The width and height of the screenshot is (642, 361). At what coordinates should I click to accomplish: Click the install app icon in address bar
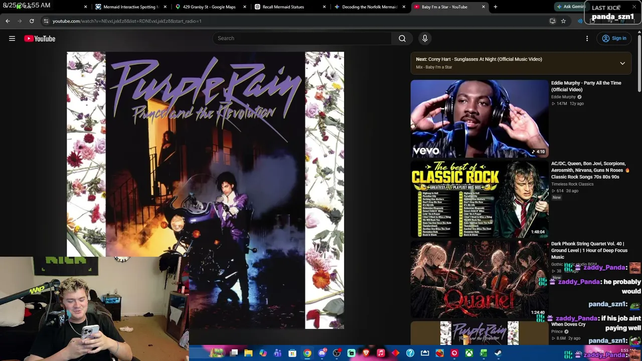pos(552,21)
